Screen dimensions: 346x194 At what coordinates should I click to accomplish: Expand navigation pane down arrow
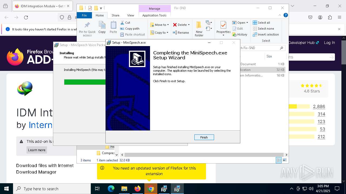coord(117,155)
